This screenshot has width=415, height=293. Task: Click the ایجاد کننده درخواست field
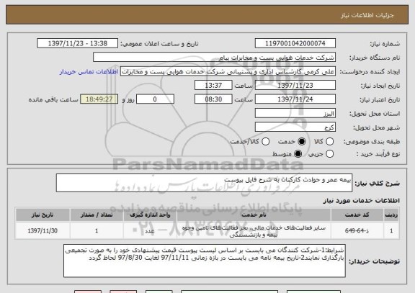(228, 71)
